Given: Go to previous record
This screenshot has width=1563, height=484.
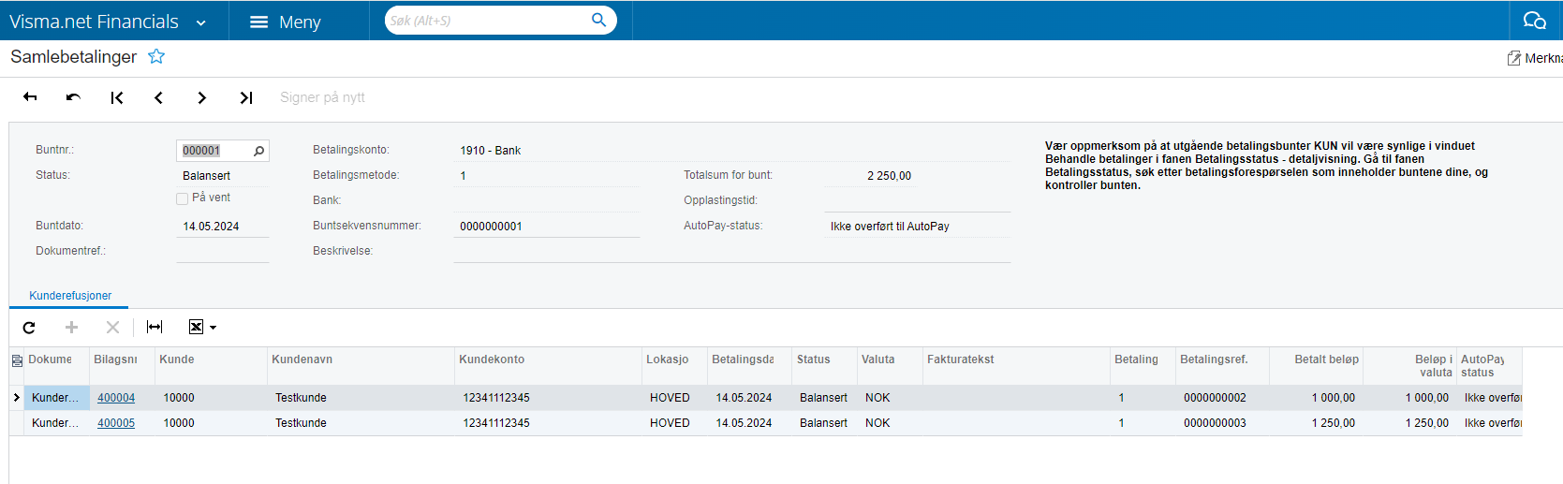Looking at the screenshot, I should 159,97.
